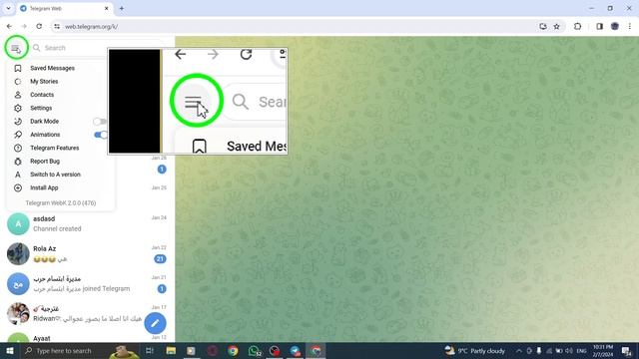This screenshot has width=639, height=359.
Task: Toggle the Dark Mode switch
Action: click(100, 122)
